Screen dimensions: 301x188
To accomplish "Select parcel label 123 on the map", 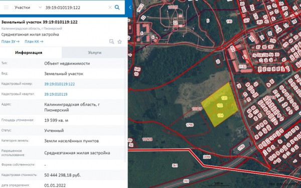I will 224,98.
